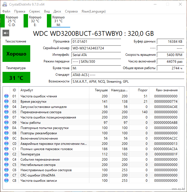Click the CrystalDiskInfo app icon in title bar
This screenshot has height=192, width=187.
click(x=5, y=4)
